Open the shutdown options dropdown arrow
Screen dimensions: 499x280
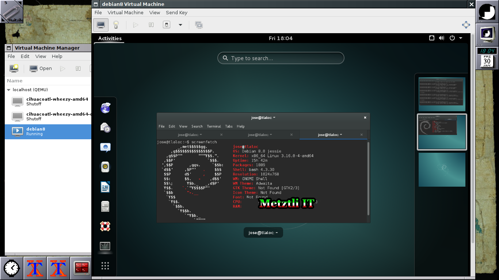pyautogui.click(x=180, y=25)
